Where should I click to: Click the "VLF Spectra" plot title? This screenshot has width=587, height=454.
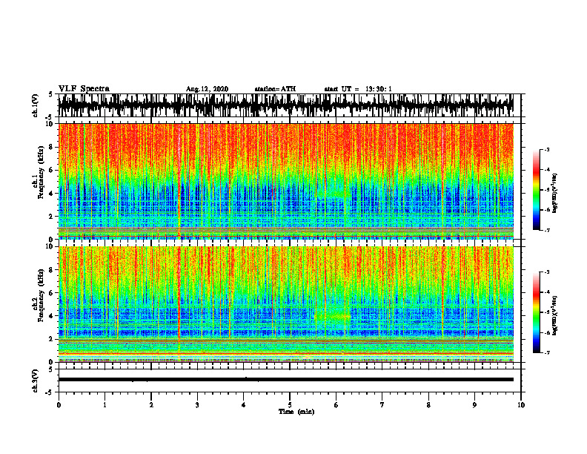coord(84,89)
